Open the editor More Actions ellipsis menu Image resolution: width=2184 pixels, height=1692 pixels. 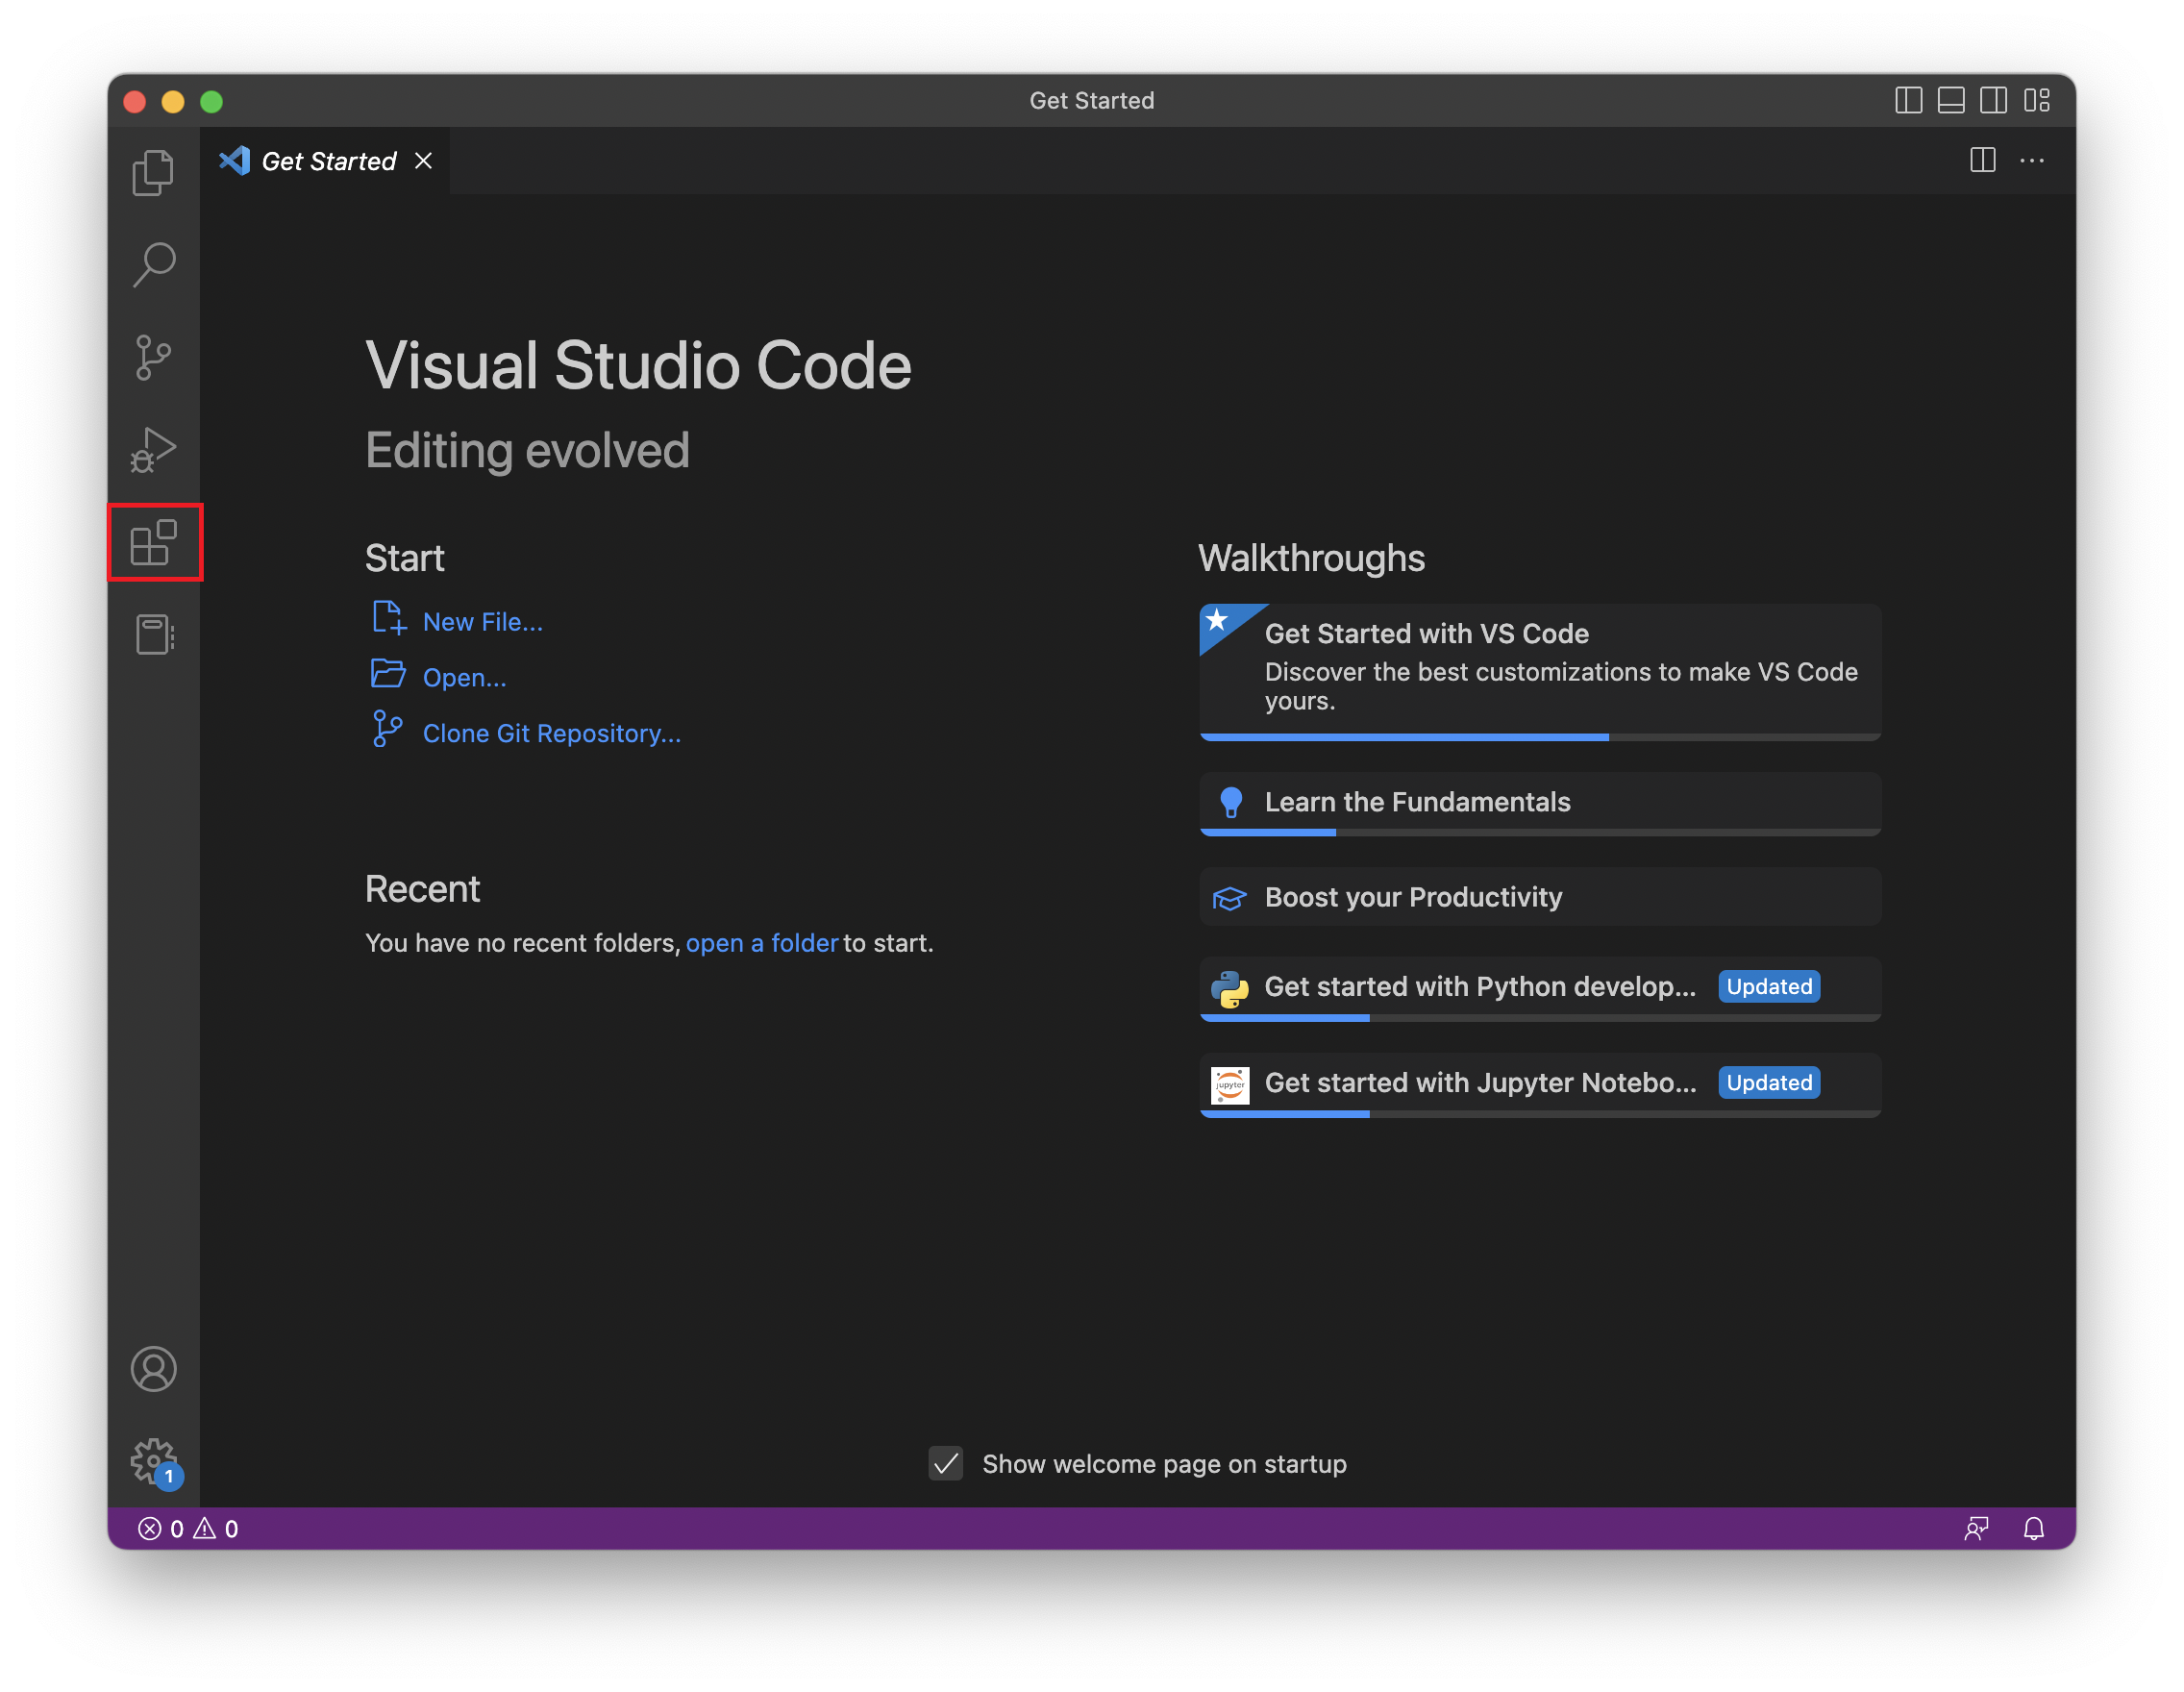tap(2031, 161)
